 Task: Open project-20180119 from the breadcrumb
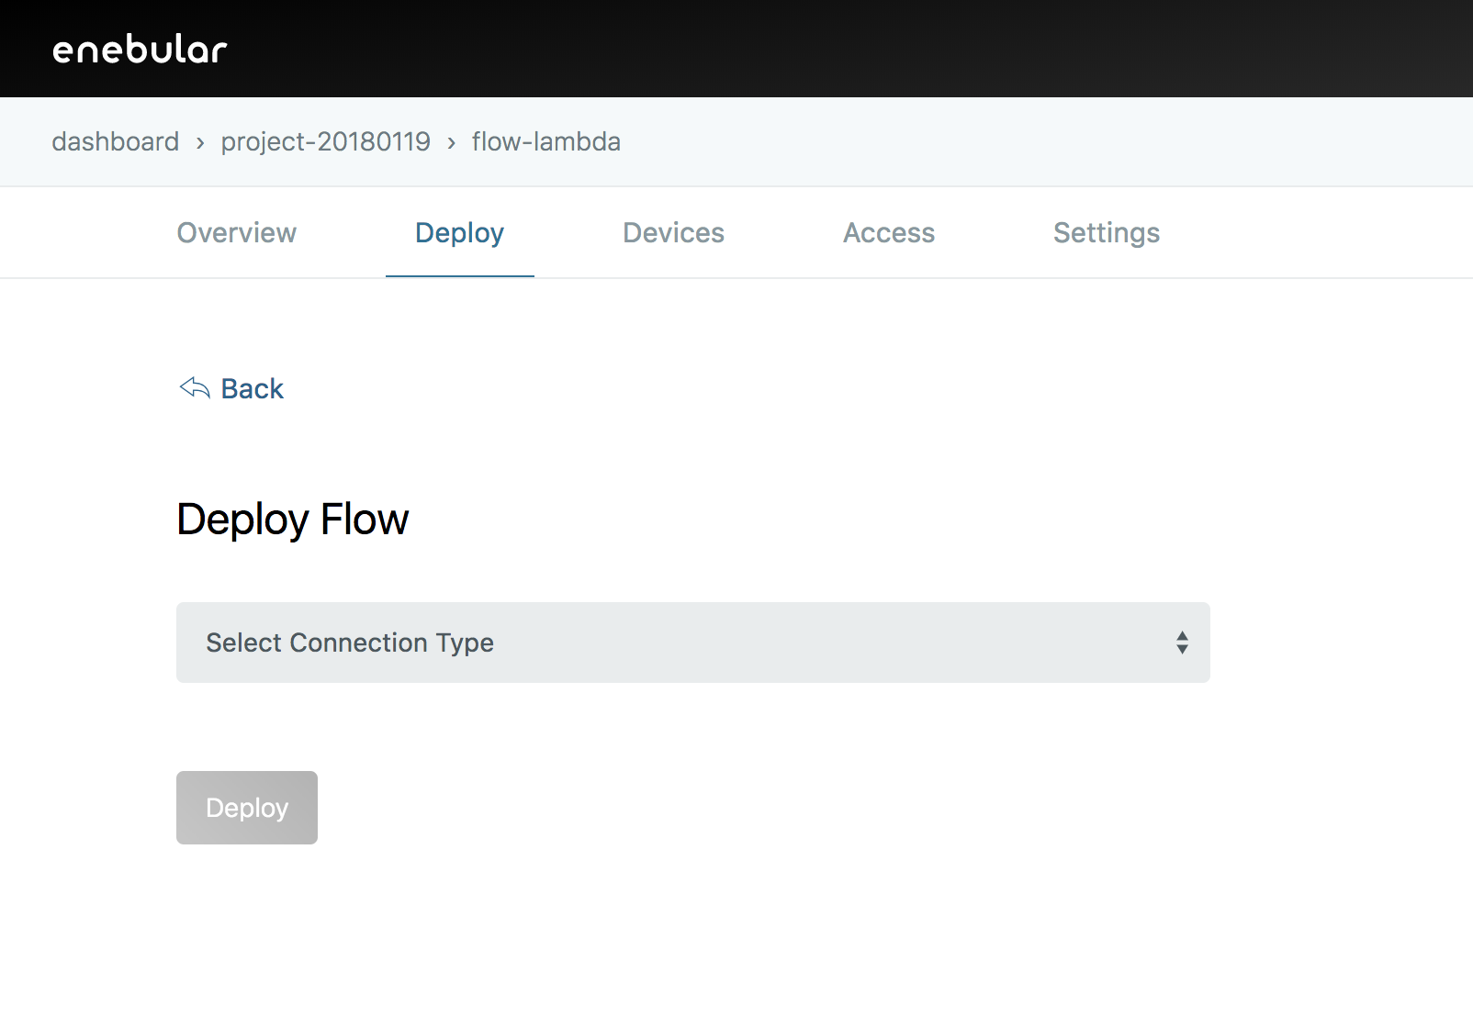coord(325,141)
